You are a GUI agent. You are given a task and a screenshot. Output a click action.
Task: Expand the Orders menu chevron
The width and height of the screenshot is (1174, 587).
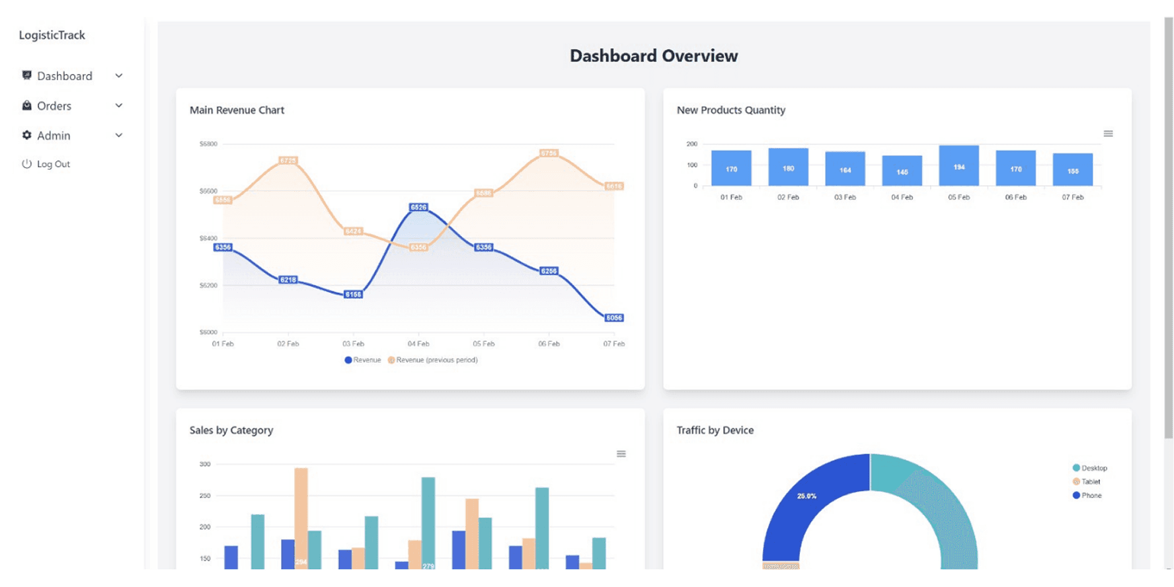pyautogui.click(x=119, y=106)
